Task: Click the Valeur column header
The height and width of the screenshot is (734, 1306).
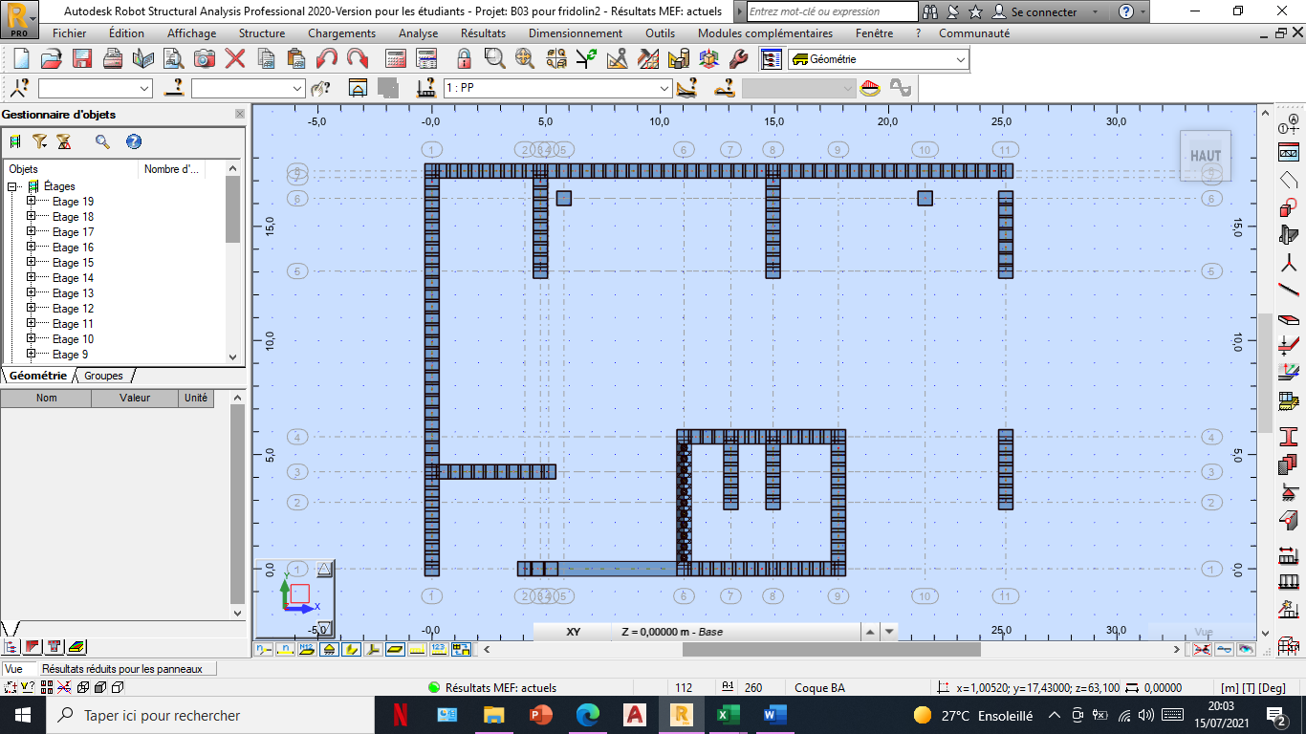Action: point(135,398)
